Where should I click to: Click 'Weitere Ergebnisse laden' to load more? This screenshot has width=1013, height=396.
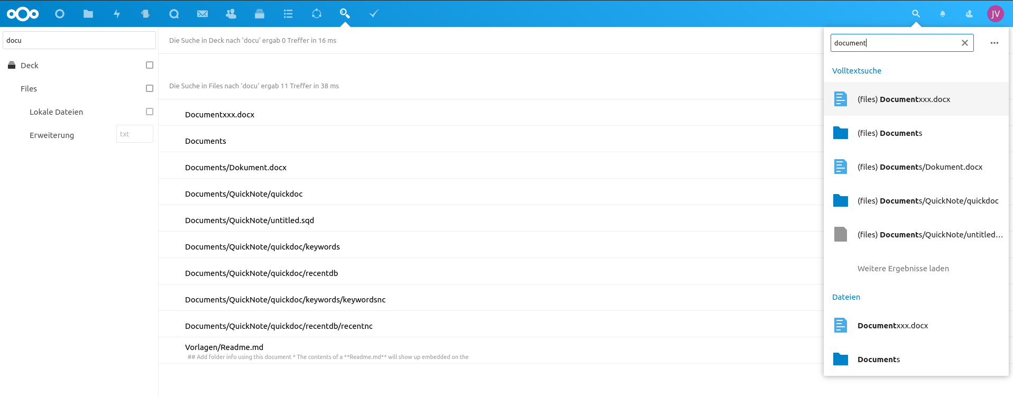[903, 269]
